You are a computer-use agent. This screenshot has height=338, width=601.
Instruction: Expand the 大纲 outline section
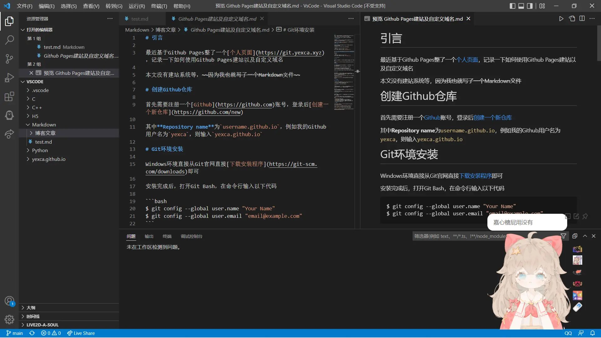point(69,308)
